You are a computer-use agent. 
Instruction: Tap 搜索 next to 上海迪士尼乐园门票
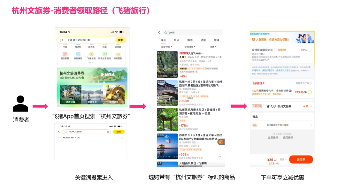120,40
